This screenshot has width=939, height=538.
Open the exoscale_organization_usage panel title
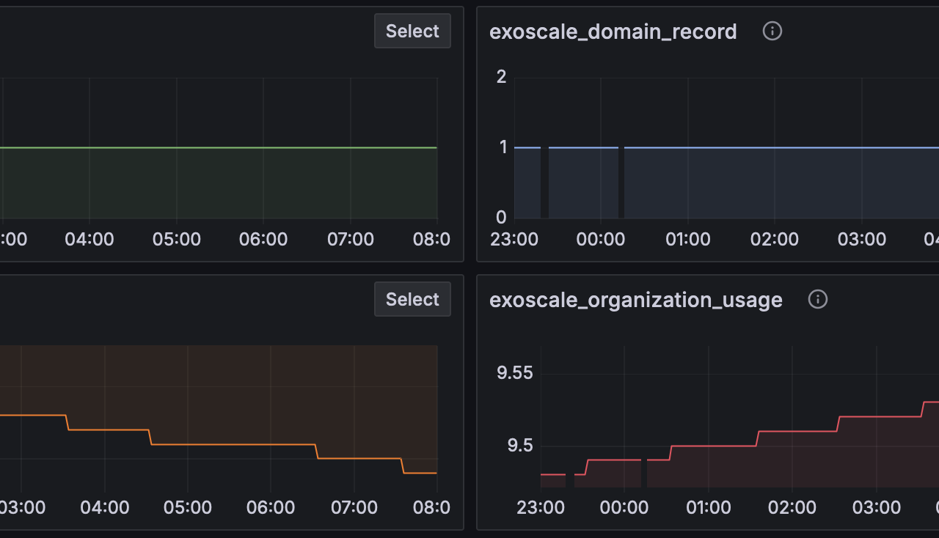coord(636,300)
